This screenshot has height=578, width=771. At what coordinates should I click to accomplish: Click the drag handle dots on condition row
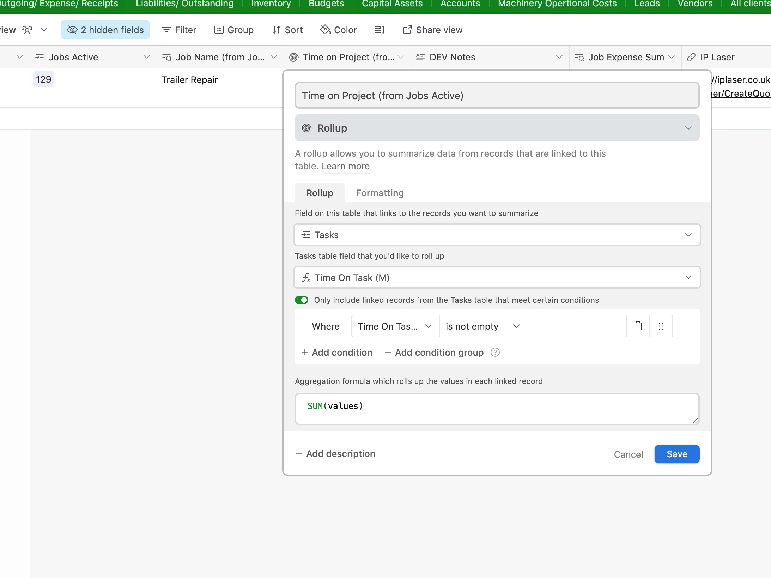coord(661,326)
